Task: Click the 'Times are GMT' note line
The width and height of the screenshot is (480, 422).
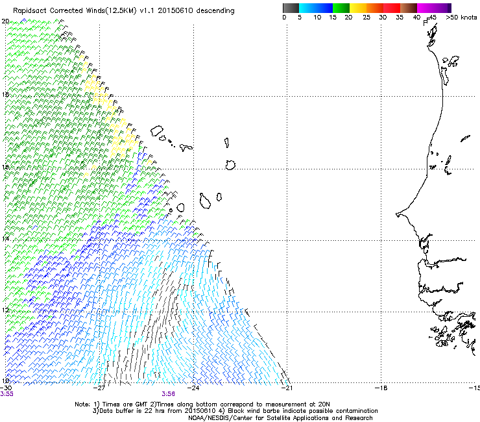Action: pos(202,404)
